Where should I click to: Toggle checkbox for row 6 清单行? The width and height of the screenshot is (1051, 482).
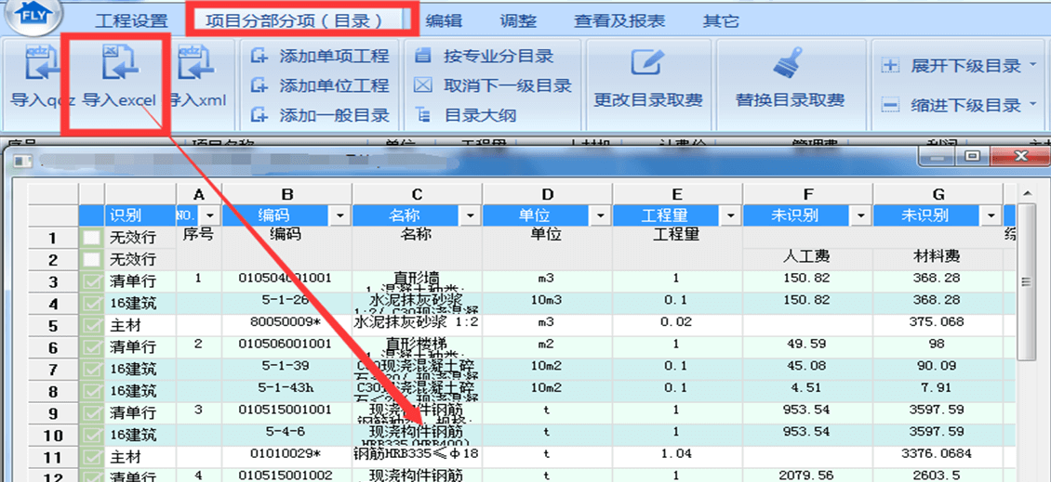pyautogui.click(x=91, y=346)
